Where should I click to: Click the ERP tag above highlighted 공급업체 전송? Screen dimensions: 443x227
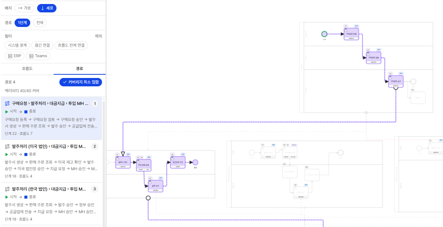[183, 154]
